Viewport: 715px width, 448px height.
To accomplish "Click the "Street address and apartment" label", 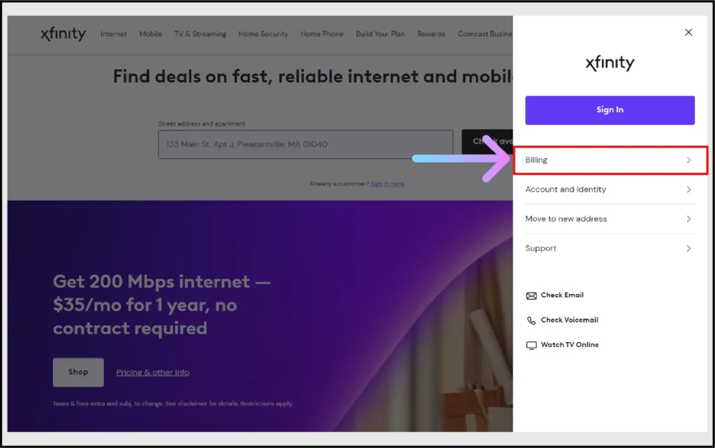I will click(x=202, y=124).
